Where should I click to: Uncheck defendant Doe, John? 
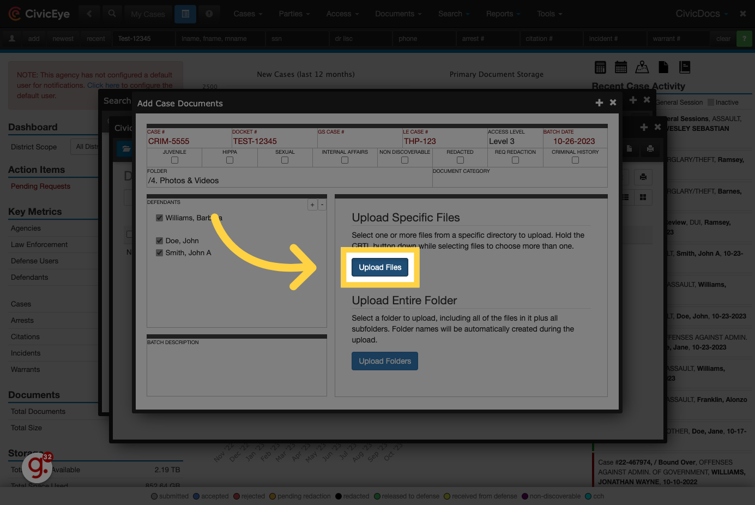point(159,241)
